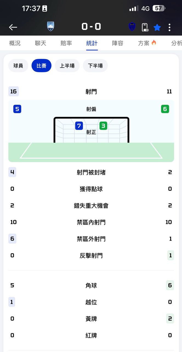Tap the 0-0 match score
The image size is (182, 352).
pos(91,26)
